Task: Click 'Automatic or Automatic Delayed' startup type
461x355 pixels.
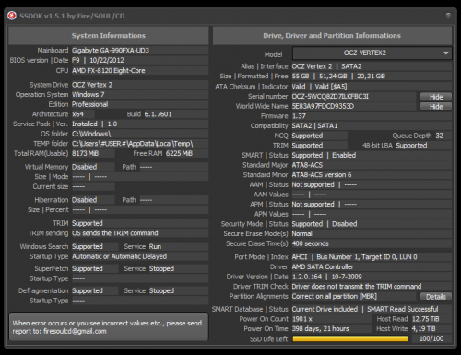Action: [x=120, y=256]
